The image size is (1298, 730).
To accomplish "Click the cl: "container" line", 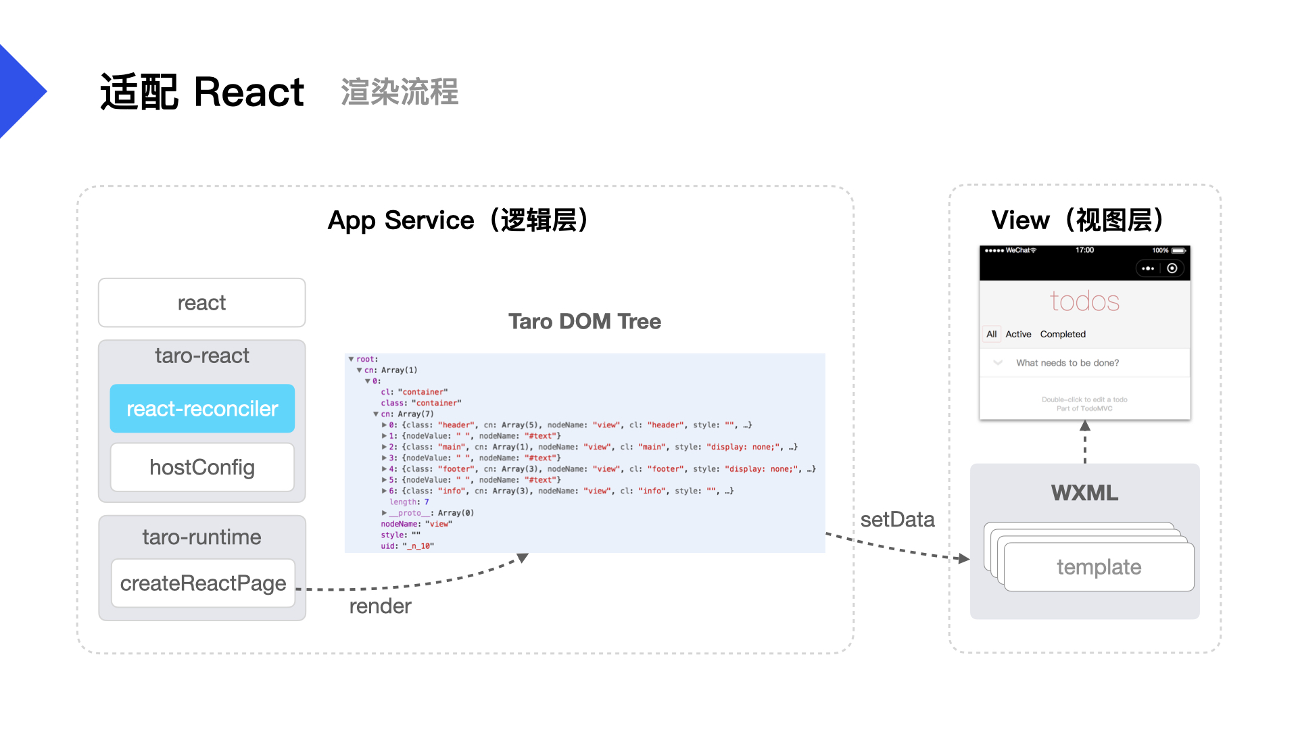I will click(x=414, y=392).
